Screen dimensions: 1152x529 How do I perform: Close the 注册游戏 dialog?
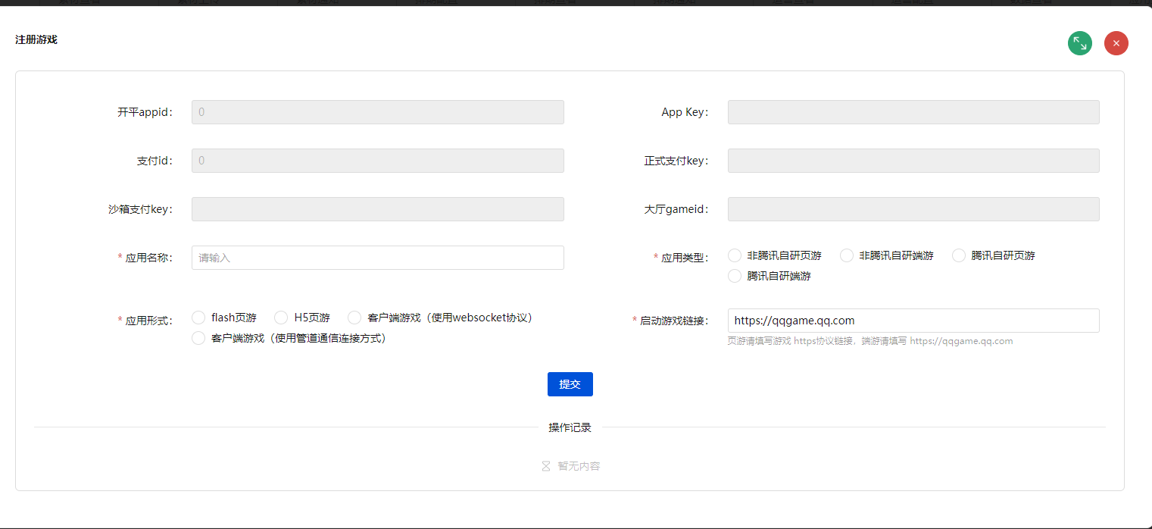coord(1116,43)
